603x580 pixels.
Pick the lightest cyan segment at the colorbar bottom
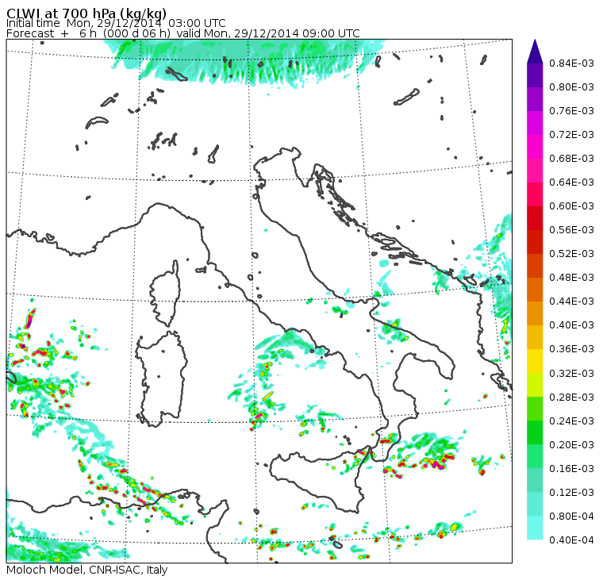coord(535,528)
